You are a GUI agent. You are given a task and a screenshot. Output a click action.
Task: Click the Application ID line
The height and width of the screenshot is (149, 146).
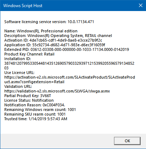55,45
